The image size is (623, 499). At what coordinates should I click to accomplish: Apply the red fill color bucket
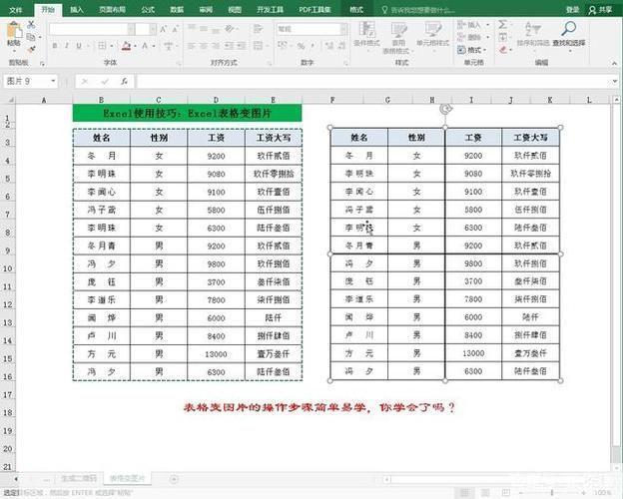127,46
